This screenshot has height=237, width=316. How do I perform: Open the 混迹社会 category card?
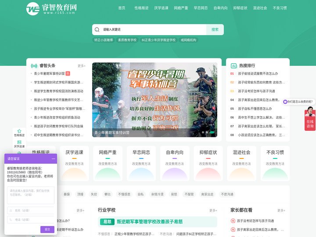[x=242, y=163]
